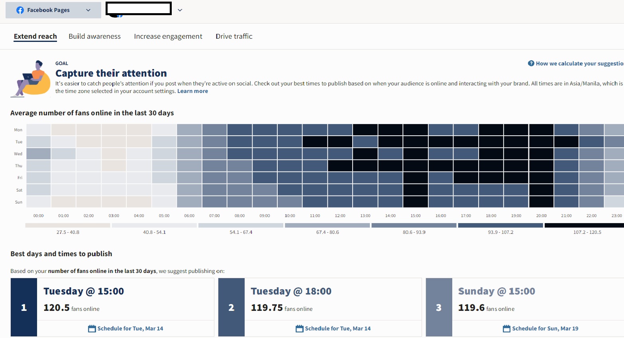624x338 pixels.
Task: Click the "120.5 fans online" value
Action: 72,308
